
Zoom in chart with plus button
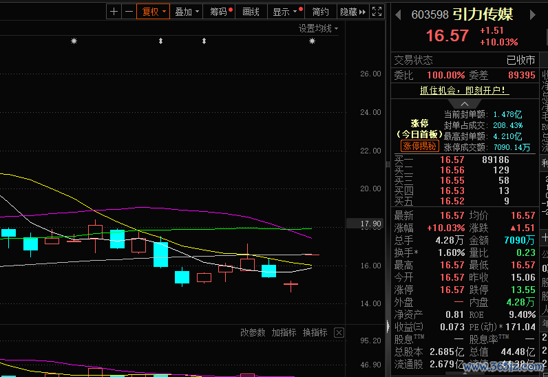click(114, 12)
